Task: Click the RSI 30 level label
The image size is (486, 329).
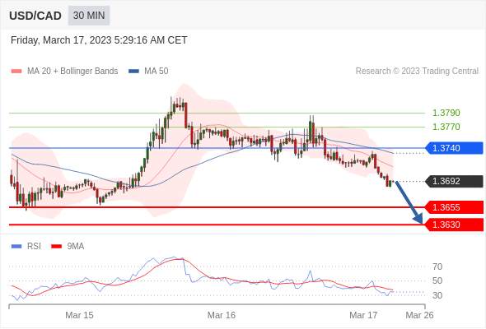Action: (437, 295)
